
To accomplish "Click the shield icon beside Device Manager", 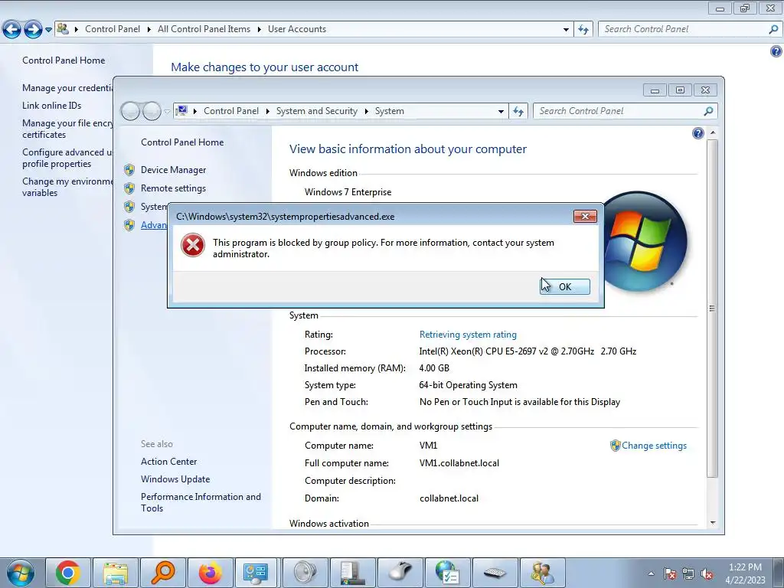I will (x=129, y=170).
